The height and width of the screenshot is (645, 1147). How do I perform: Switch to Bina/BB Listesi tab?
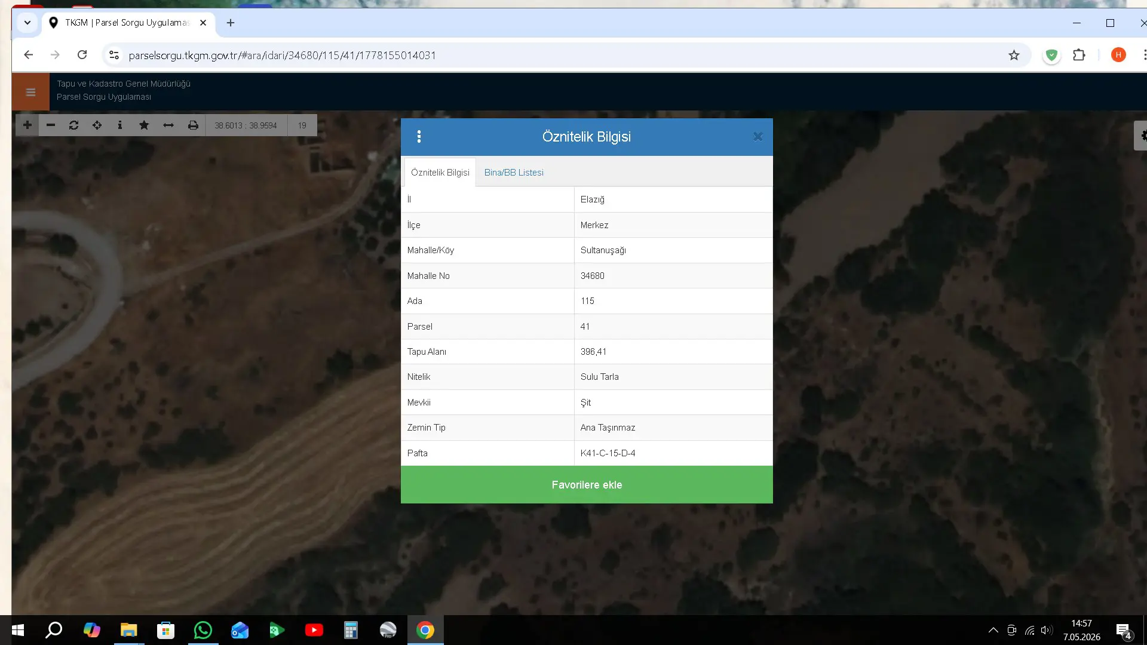tap(514, 173)
